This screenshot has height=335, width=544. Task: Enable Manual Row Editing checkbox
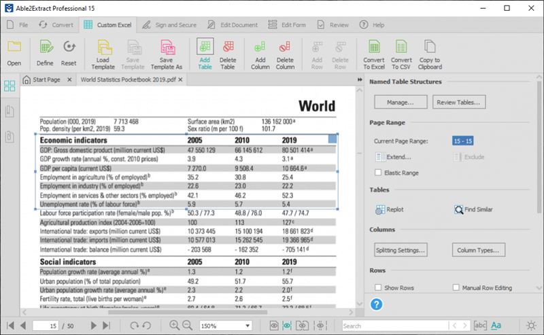456,288
